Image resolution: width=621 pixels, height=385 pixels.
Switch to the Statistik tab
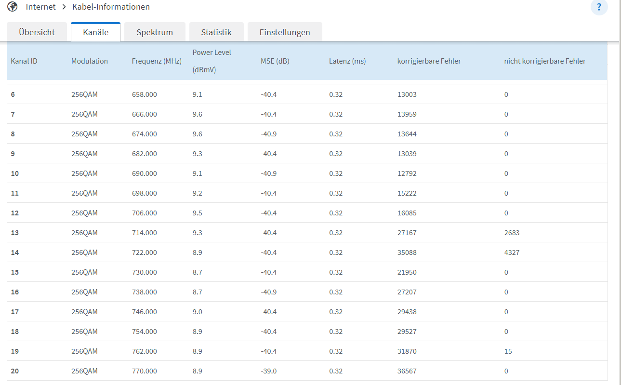click(x=216, y=32)
